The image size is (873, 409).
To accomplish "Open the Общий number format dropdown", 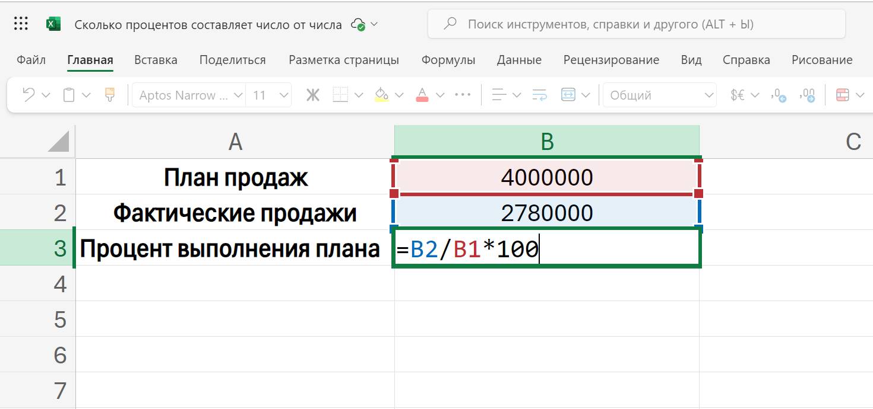I will (659, 95).
